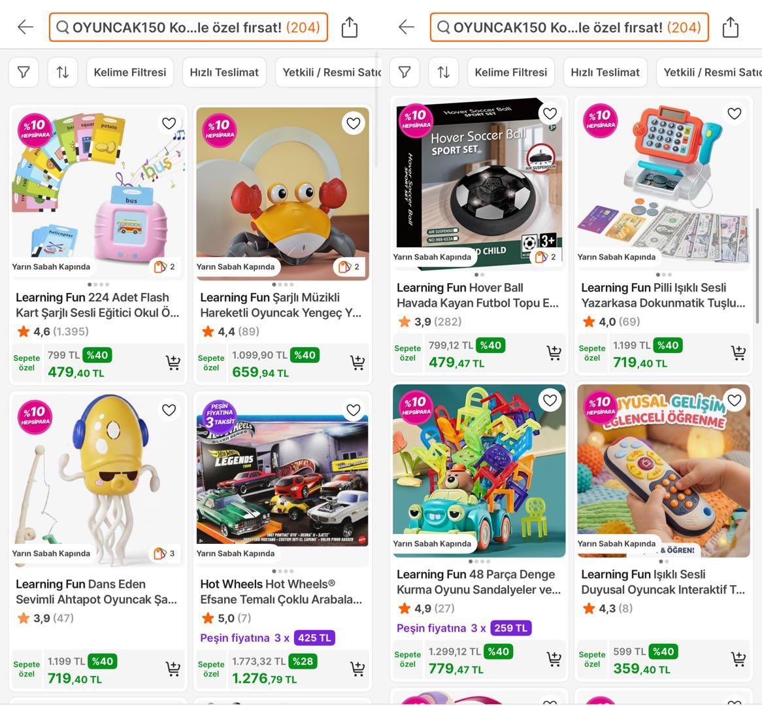Select left Yetkili / Resmi Satıcı chip
The image size is (762, 706).
pos(329,73)
